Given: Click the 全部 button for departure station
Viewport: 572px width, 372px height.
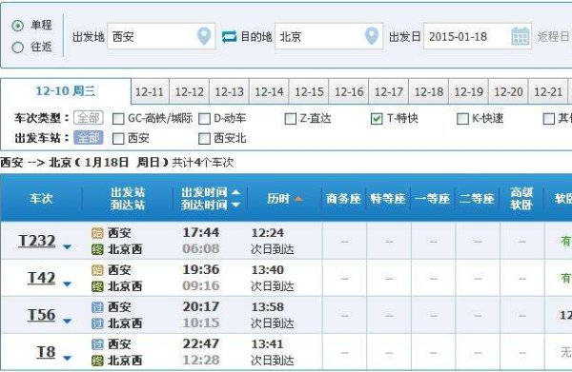Looking at the screenshot, I should pyautogui.click(x=89, y=138).
